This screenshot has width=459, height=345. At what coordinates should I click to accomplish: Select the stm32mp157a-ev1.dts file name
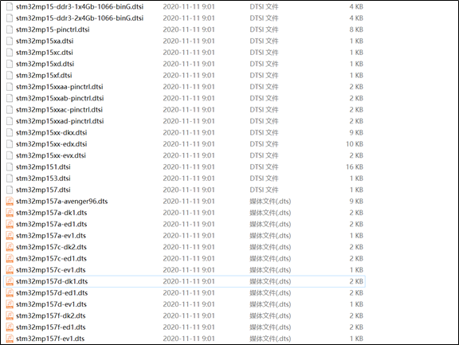coord(51,236)
